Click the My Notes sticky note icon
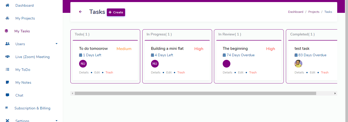 coord(7,82)
